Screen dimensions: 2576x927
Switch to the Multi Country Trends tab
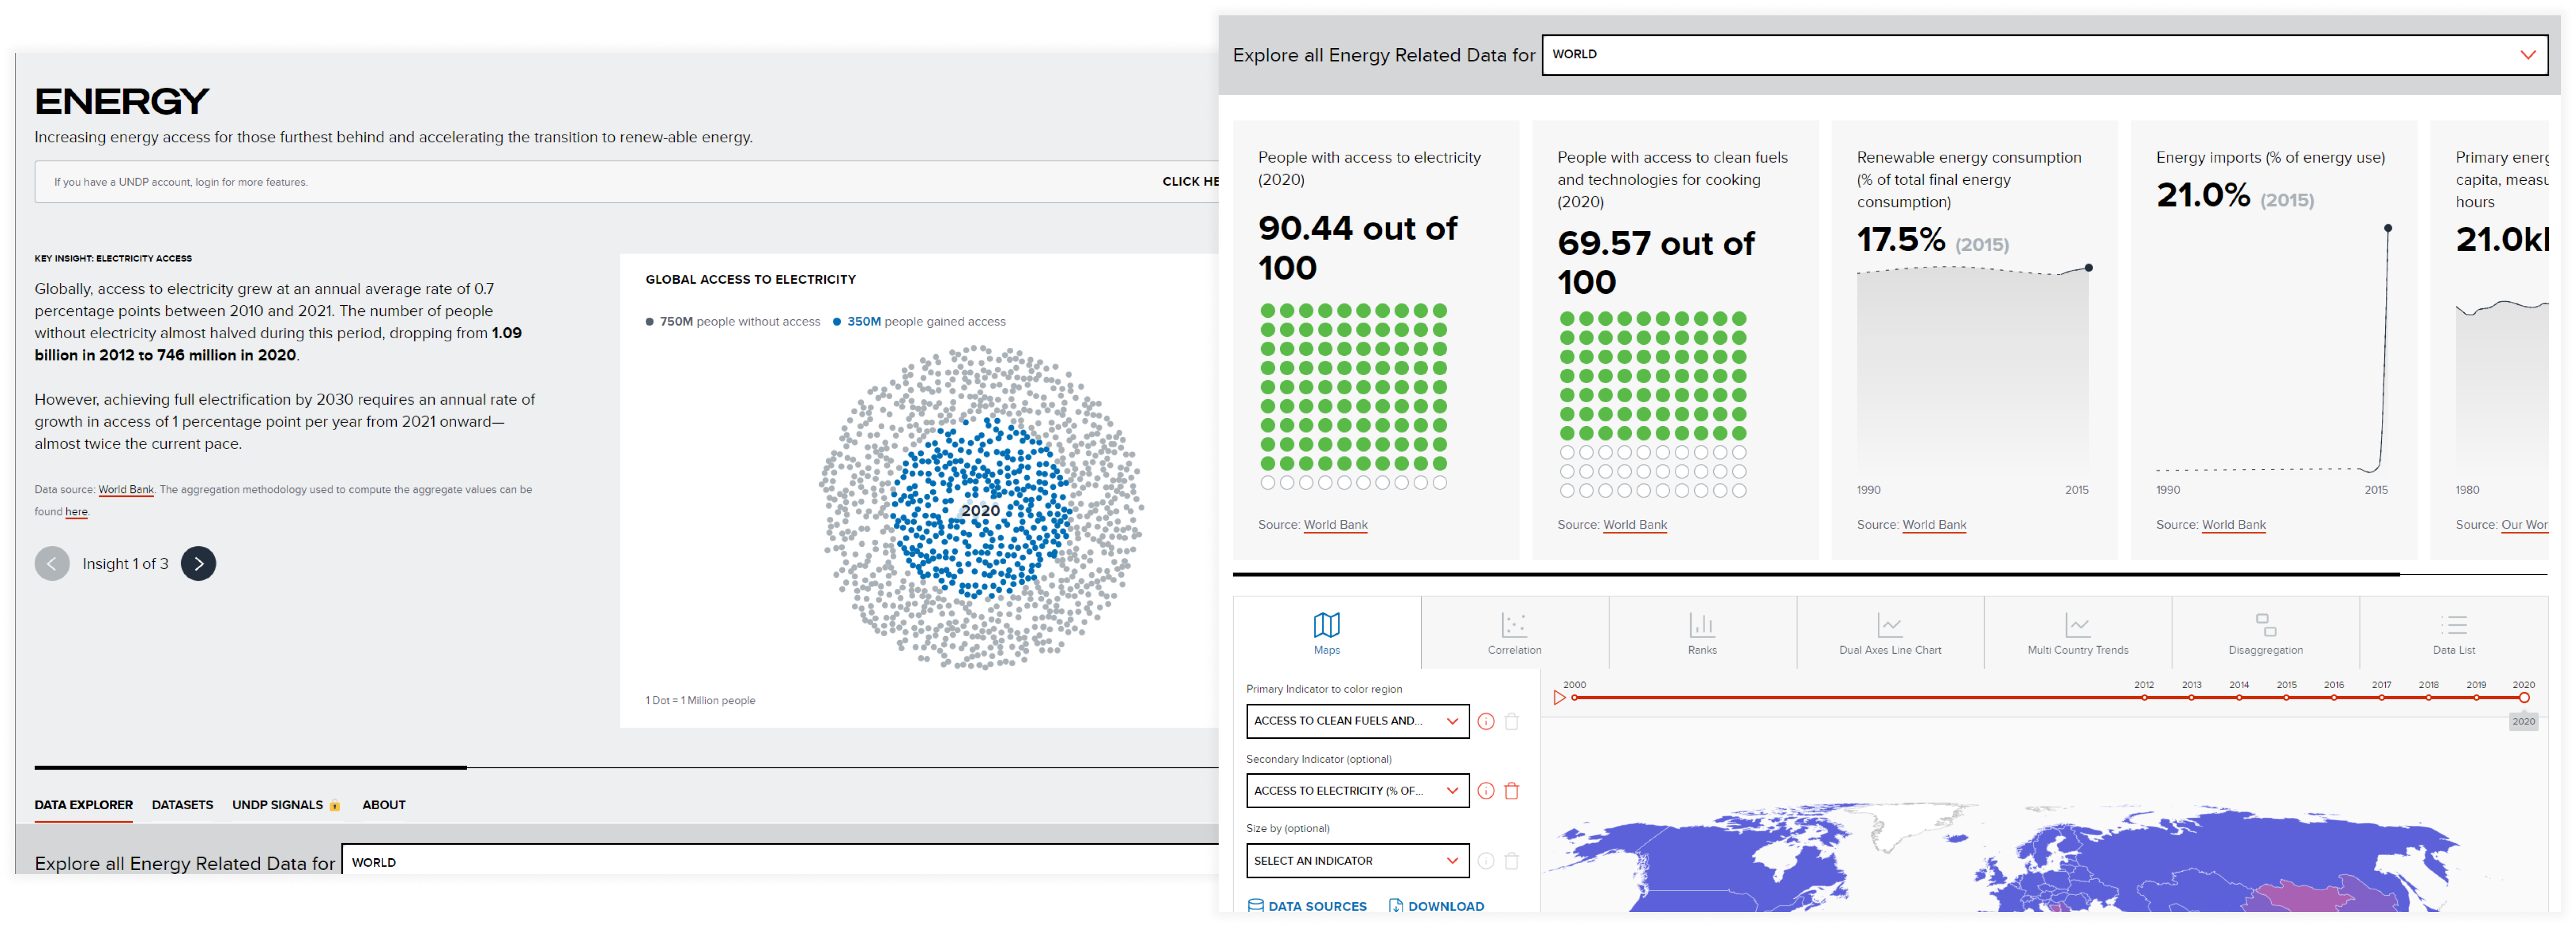tap(2077, 633)
